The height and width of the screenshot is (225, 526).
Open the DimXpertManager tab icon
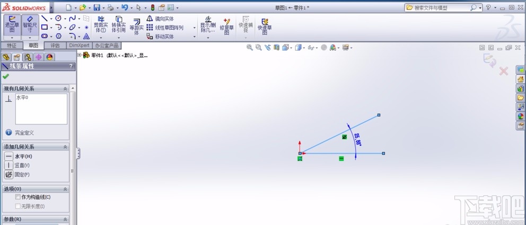39,57
